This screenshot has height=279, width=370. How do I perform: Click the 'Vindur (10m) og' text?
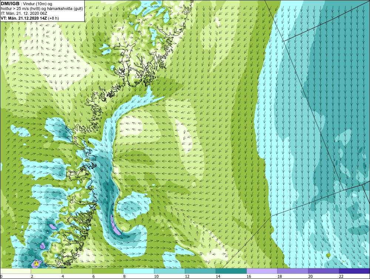38,4
